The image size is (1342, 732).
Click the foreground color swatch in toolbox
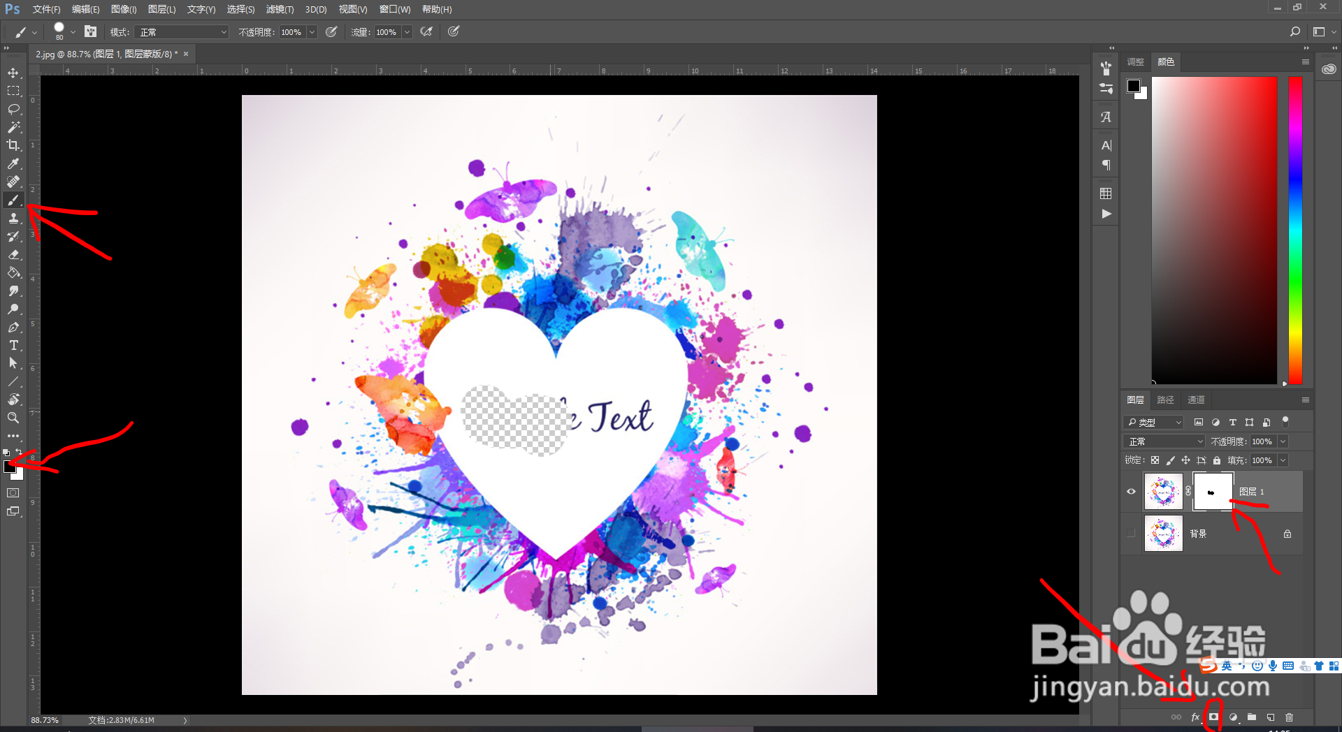(9, 467)
